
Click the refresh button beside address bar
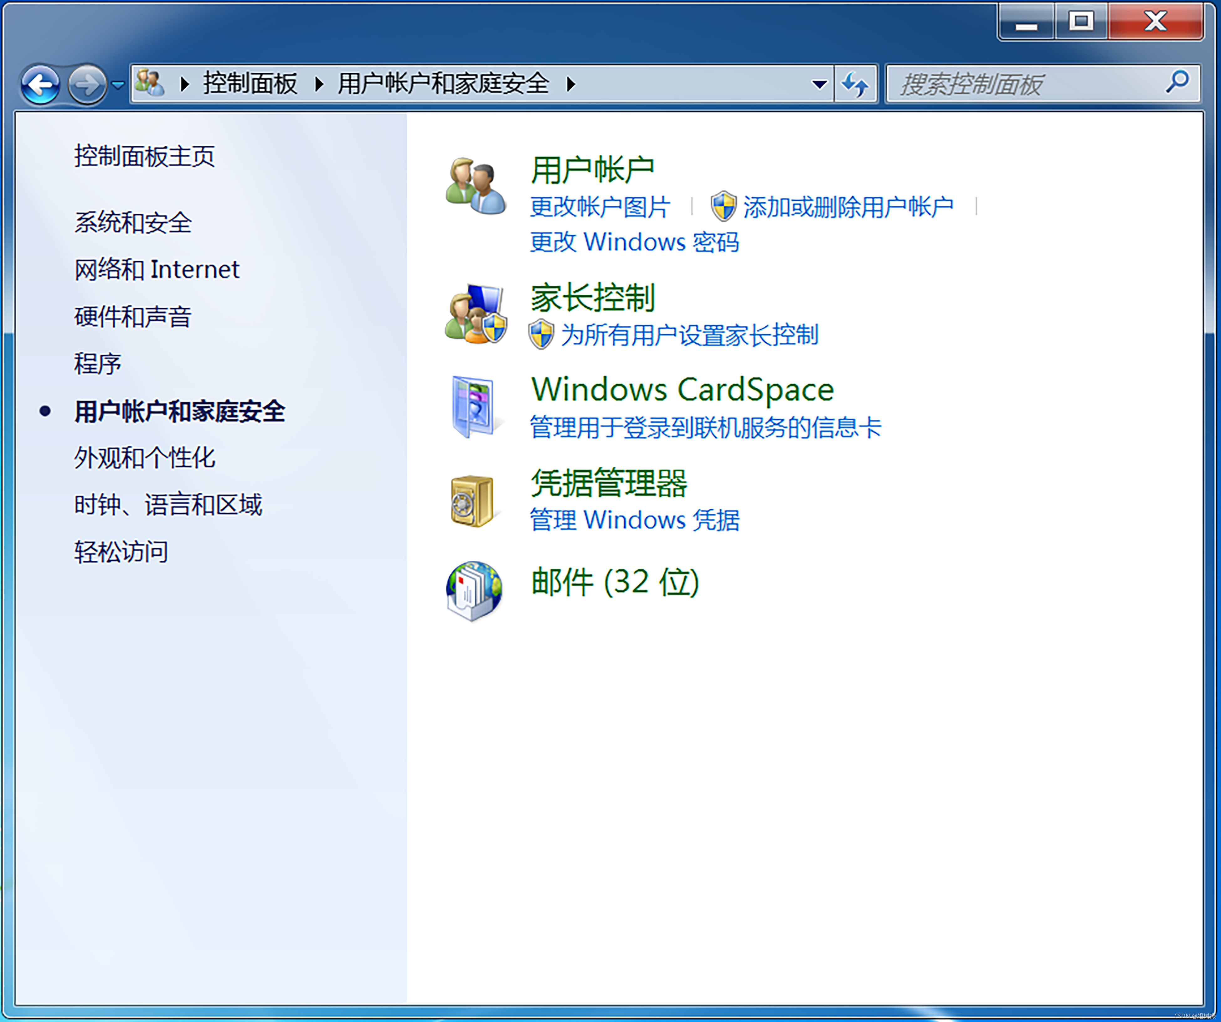point(855,85)
